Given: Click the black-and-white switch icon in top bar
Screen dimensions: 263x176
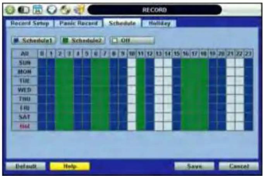Looking at the screenshot, I should pyautogui.click(x=24, y=10).
